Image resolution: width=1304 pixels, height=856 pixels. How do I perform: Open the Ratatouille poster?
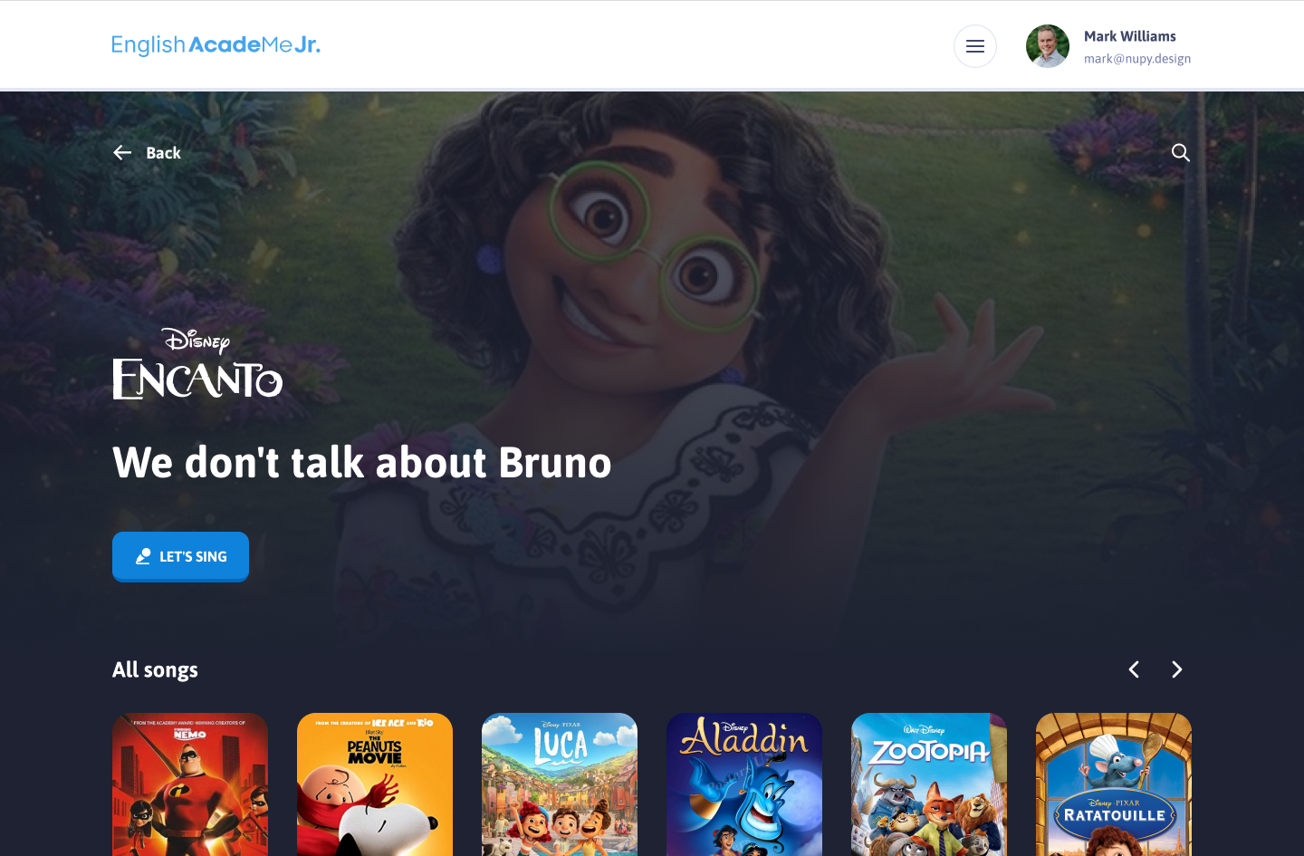1114,784
